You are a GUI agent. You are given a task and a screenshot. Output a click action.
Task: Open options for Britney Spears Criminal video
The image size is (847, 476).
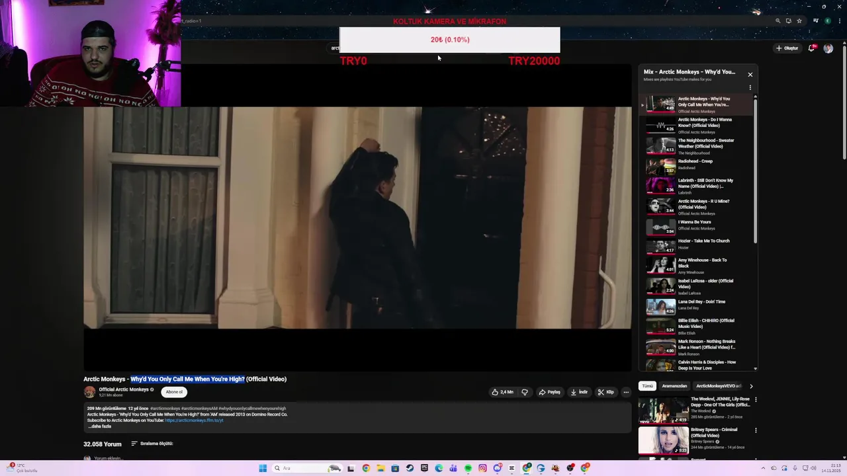click(756, 430)
